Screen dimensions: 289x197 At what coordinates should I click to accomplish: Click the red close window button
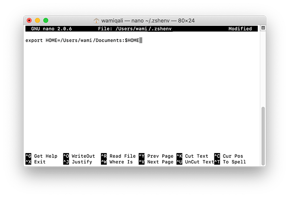click(x=29, y=20)
